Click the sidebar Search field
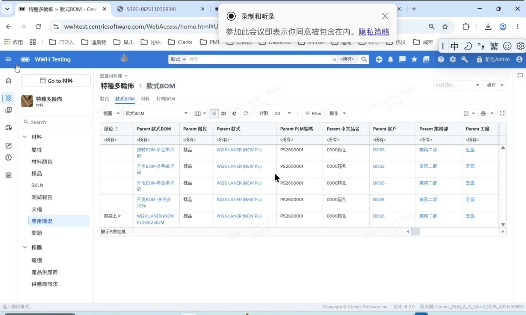This screenshot has height=315, width=526. [x=56, y=122]
